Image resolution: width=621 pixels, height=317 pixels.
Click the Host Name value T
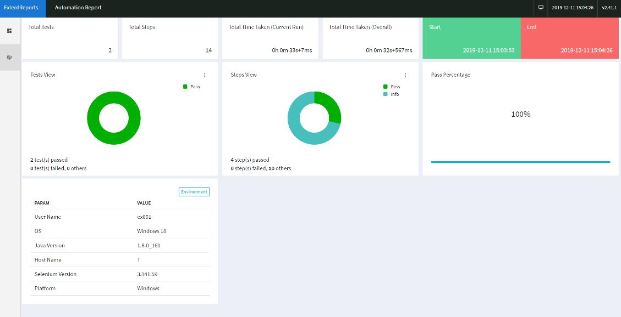[139, 260]
